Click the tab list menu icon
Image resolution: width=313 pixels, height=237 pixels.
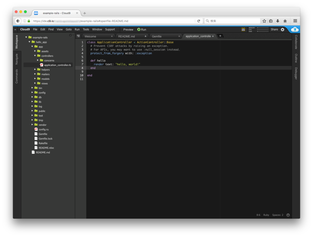pyautogui.click(x=78, y=36)
